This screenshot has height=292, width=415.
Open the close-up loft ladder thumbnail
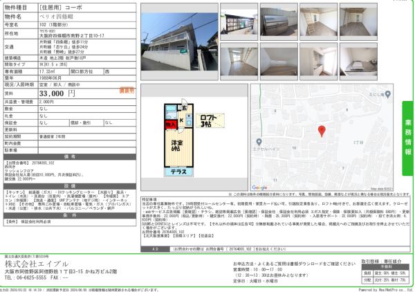click(318, 21)
